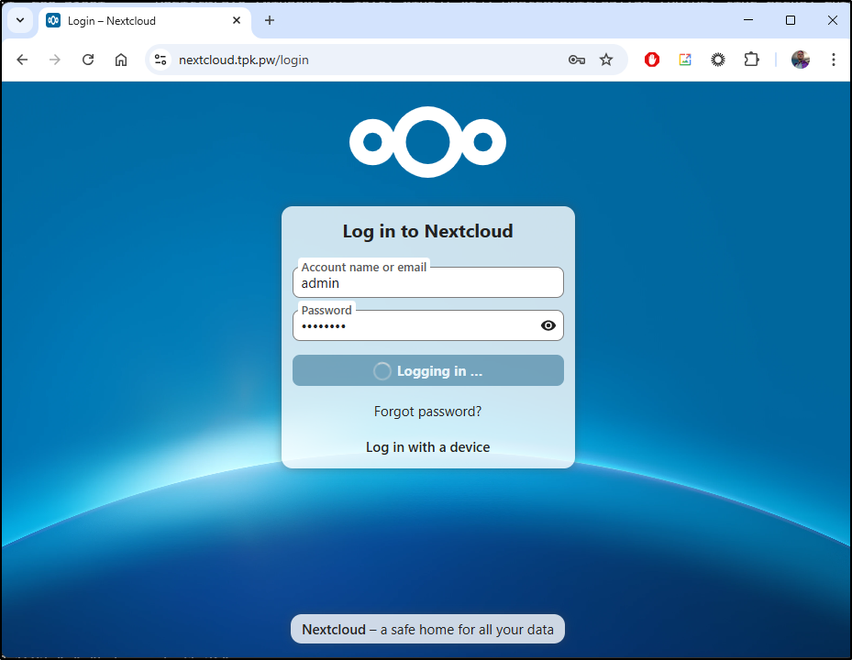
Task: Click the Forgot password? link
Action: (427, 412)
